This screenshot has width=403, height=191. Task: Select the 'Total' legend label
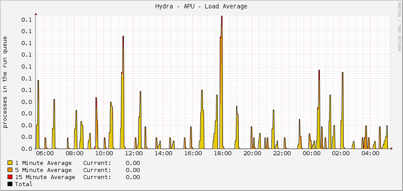click(23, 184)
